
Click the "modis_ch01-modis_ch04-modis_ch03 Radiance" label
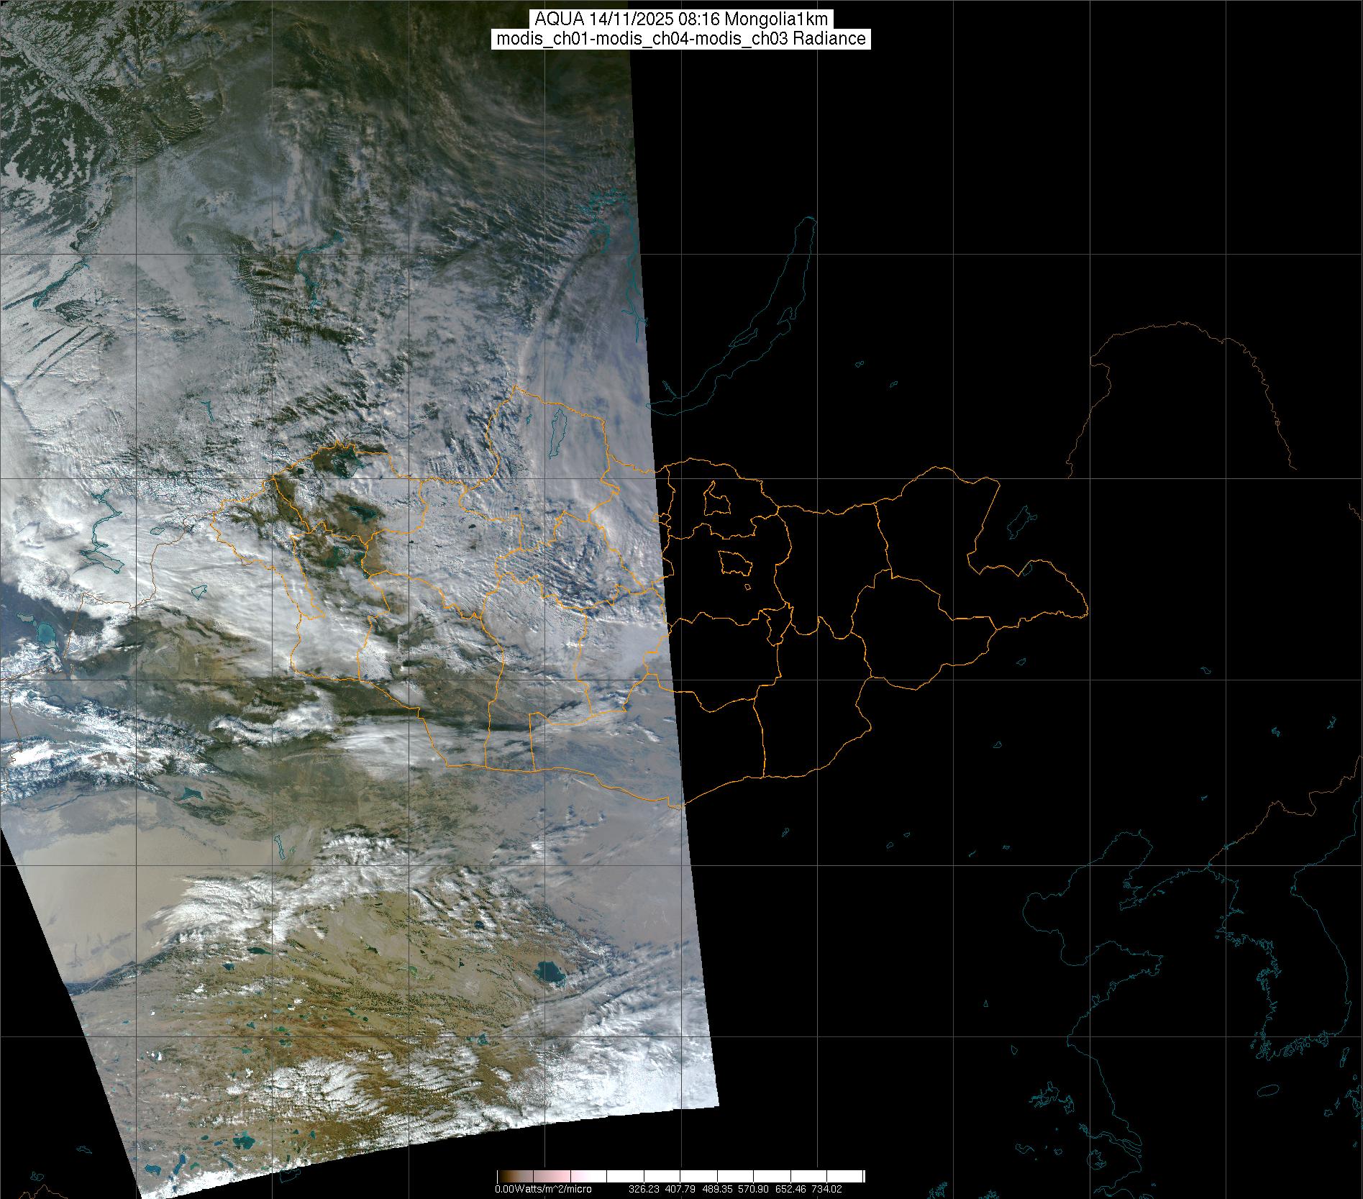point(681,39)
